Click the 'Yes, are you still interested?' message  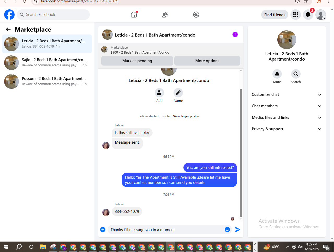[210, 168]
